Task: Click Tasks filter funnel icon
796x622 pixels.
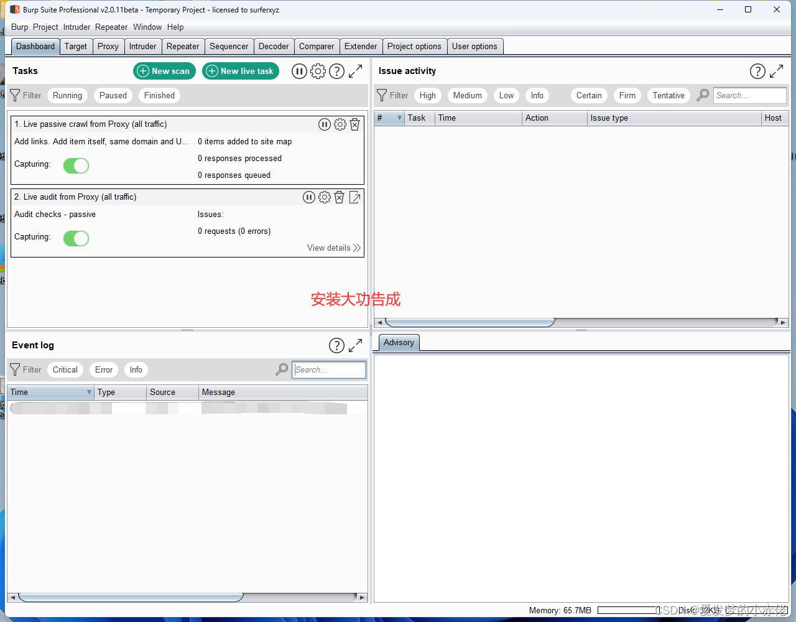Action: point(16,95)
